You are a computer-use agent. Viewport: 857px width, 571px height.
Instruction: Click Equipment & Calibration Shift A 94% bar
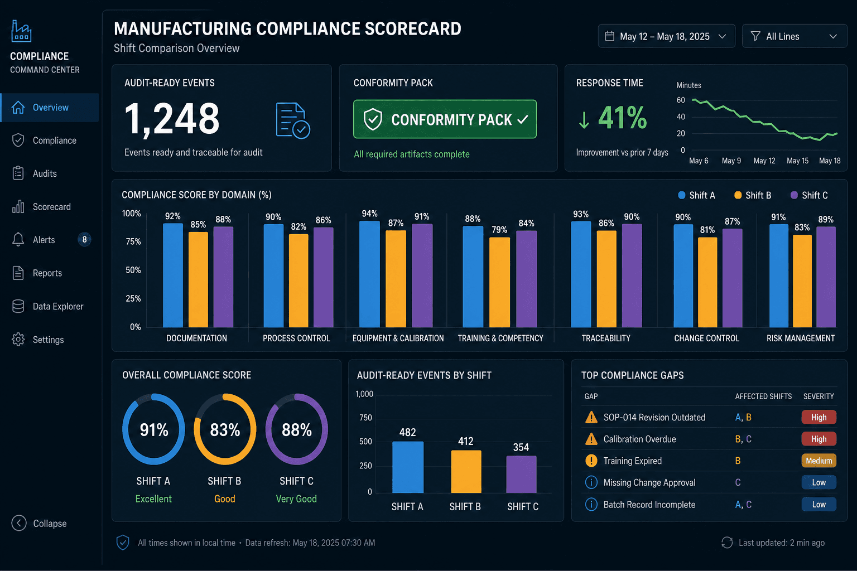[369, 274]
